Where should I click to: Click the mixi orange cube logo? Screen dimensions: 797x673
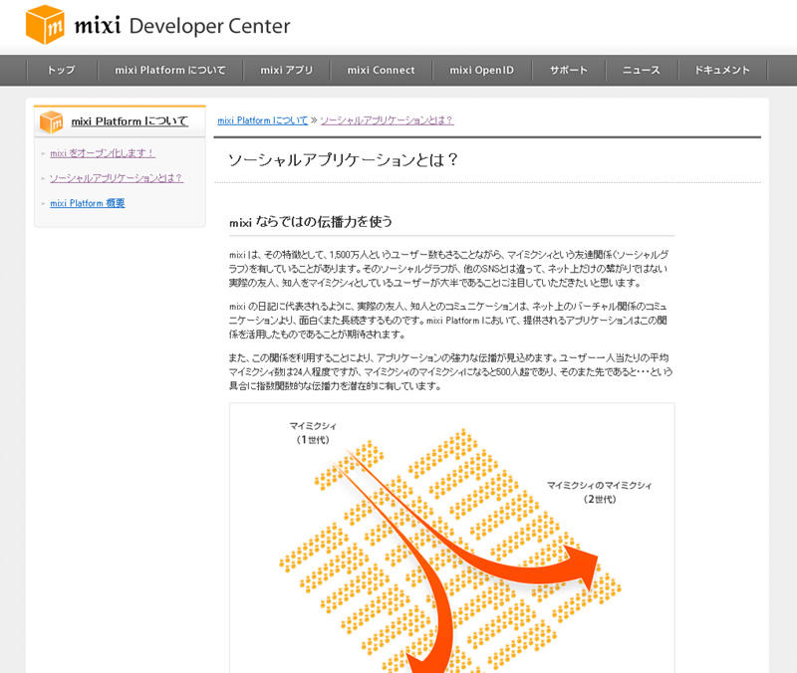(45, 24)
